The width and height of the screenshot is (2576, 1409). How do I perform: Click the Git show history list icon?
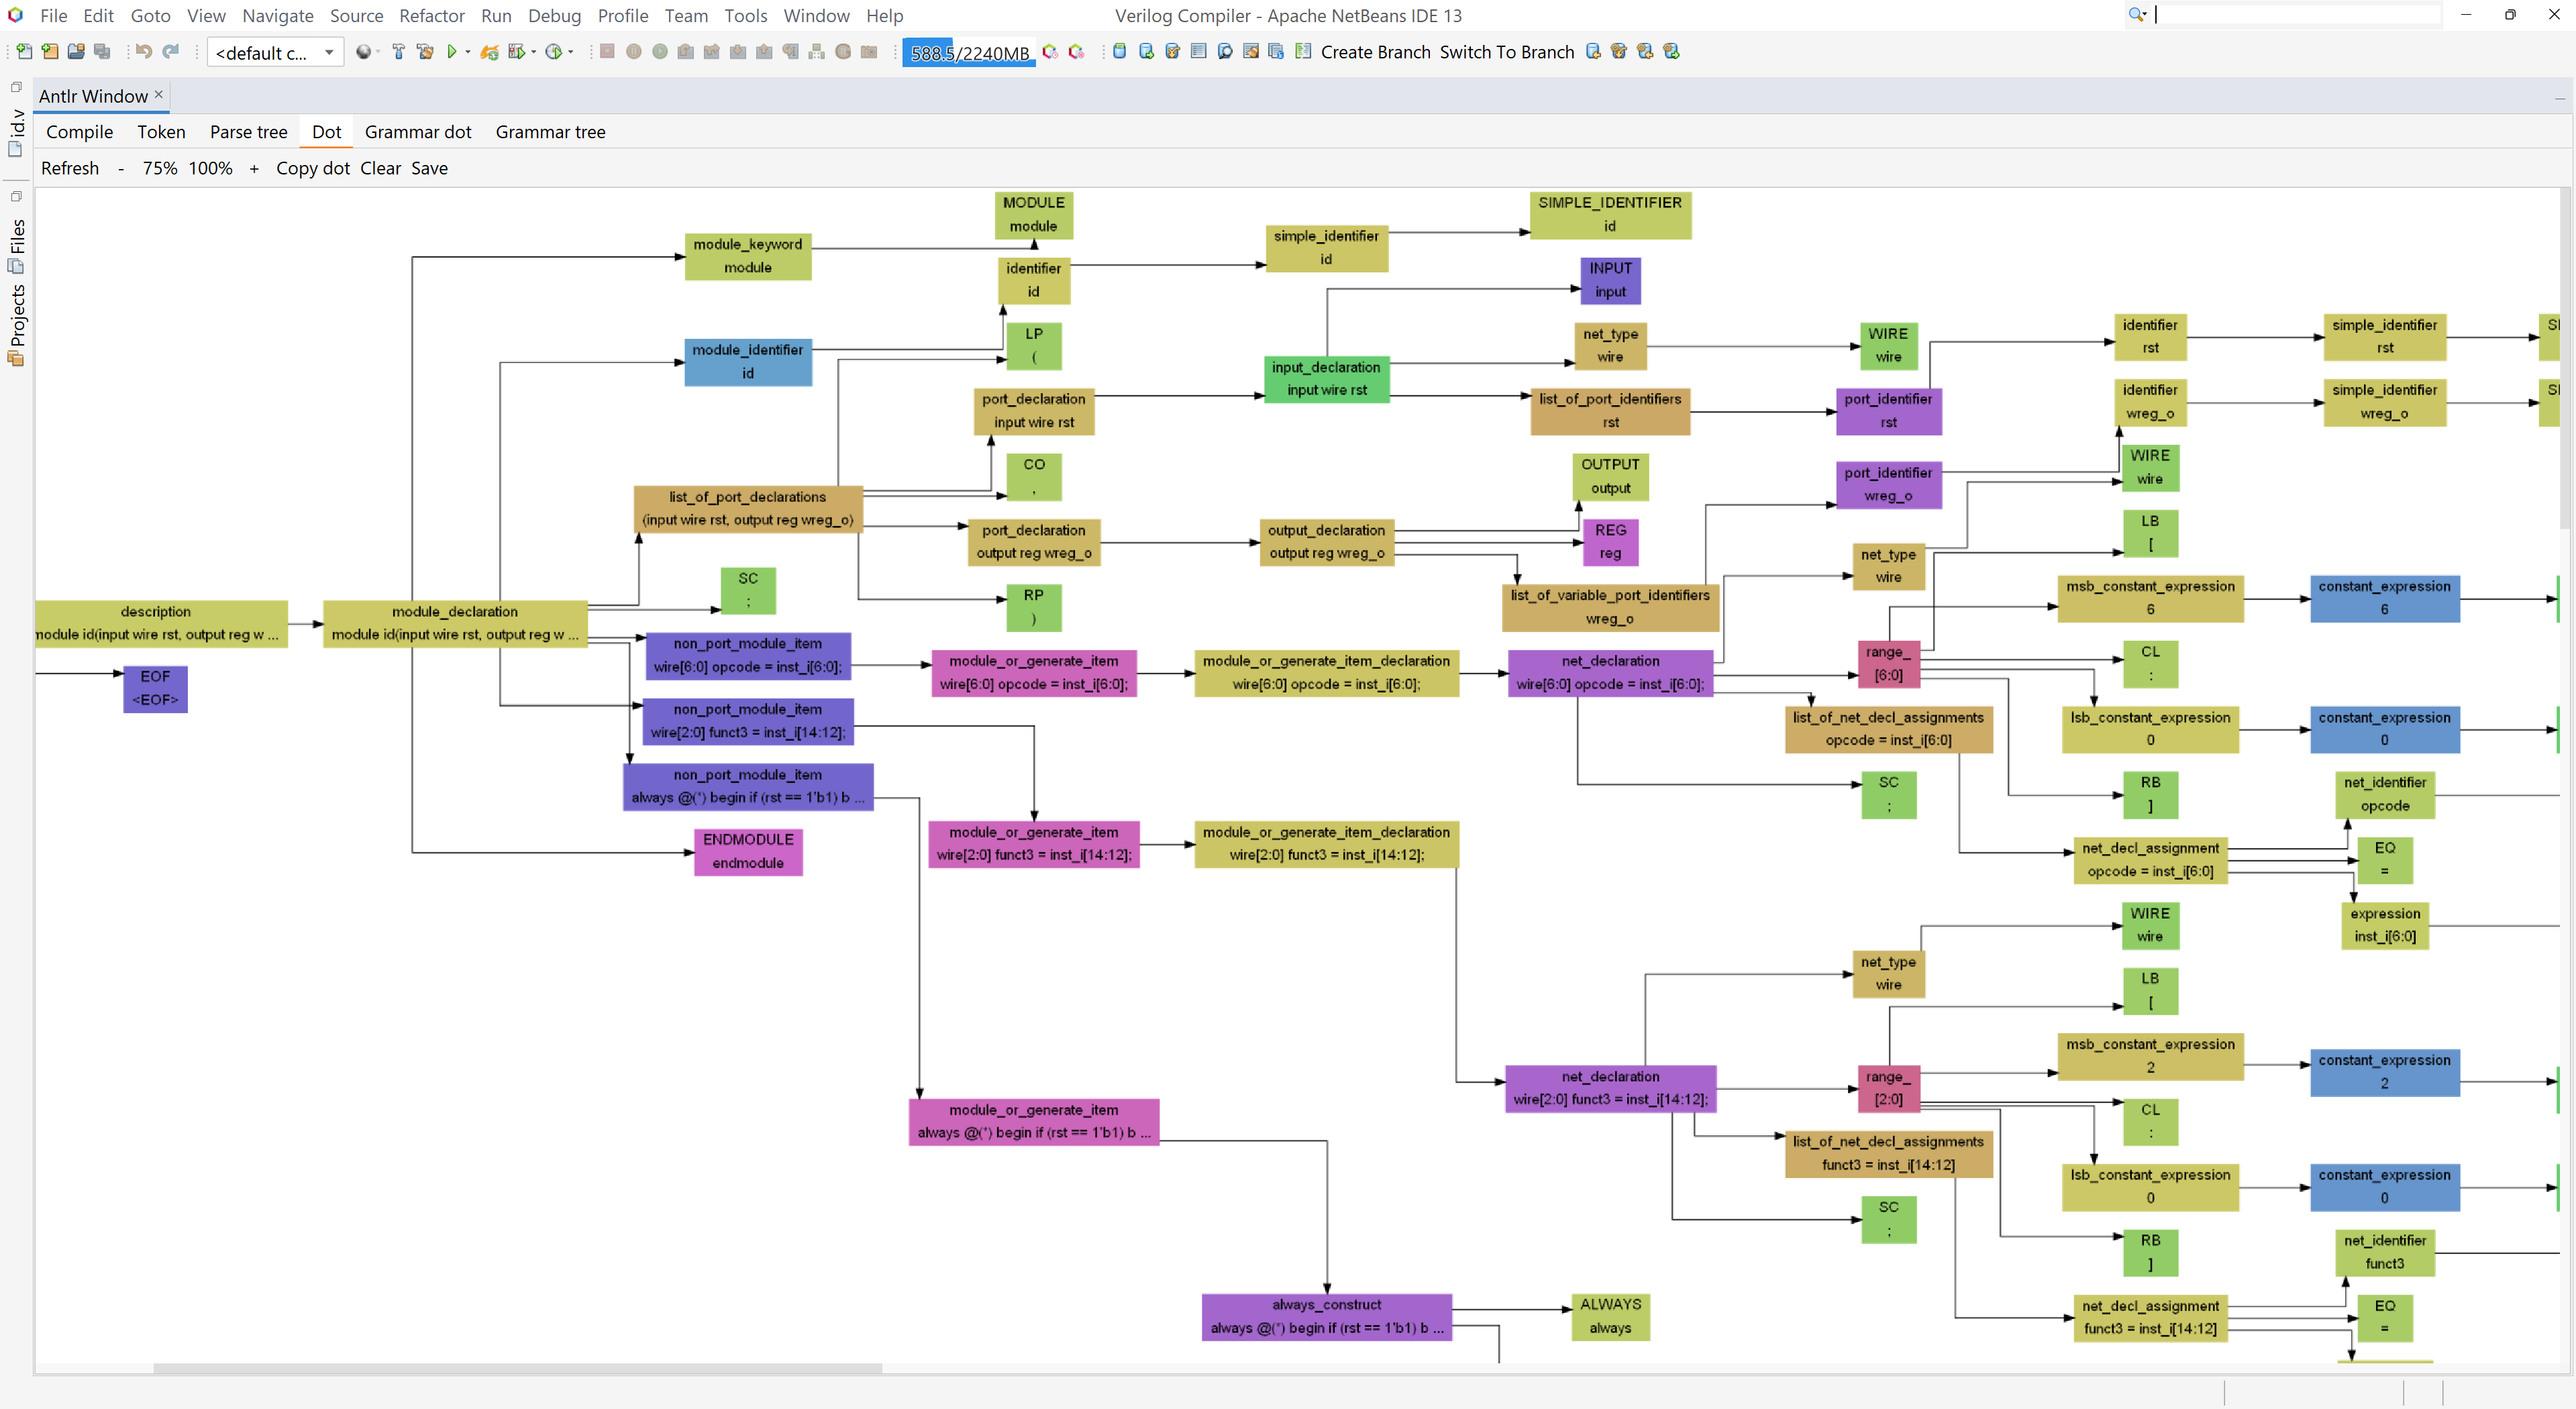click(1199, 52)
